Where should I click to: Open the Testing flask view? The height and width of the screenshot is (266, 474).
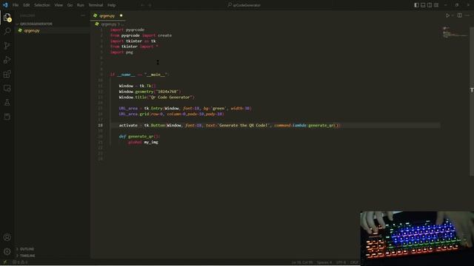[x=7, y=102]
